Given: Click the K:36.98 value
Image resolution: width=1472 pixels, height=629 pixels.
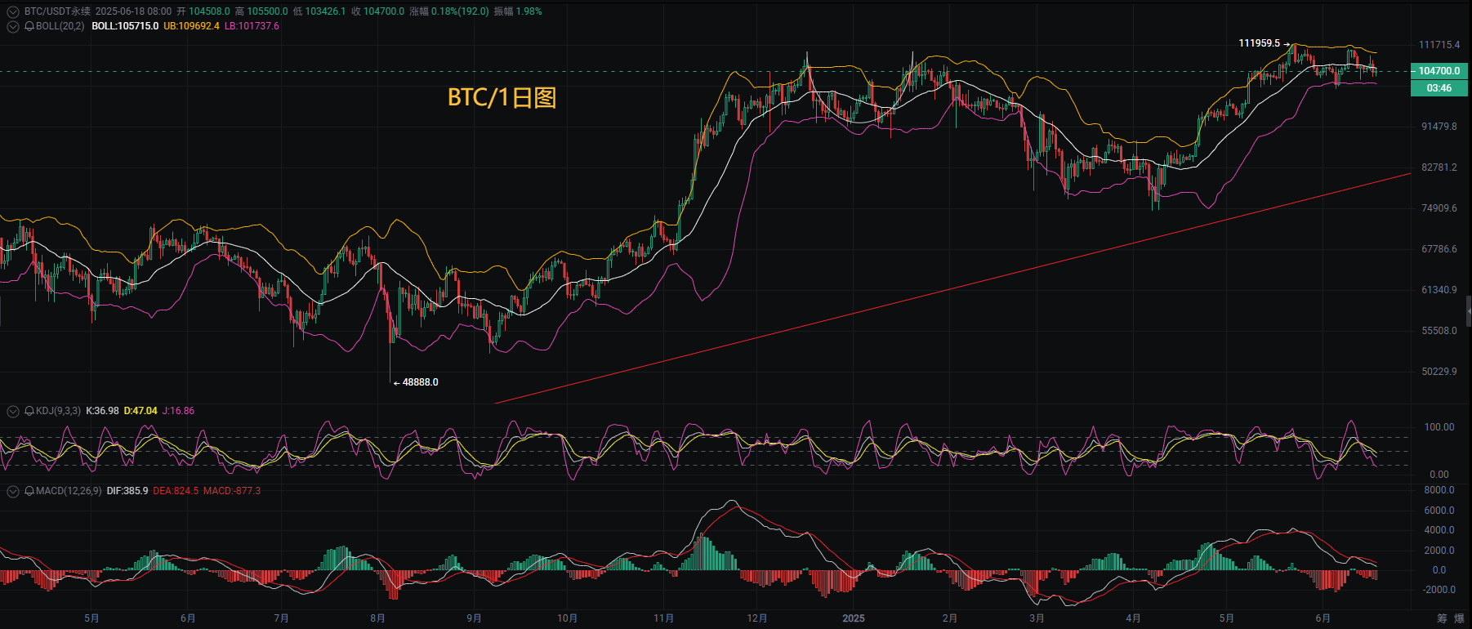Looking at the screenshot, I should [x=102, y=411].
